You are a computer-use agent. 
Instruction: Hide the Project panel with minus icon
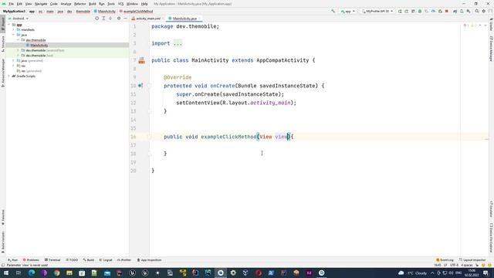point(125,19)
